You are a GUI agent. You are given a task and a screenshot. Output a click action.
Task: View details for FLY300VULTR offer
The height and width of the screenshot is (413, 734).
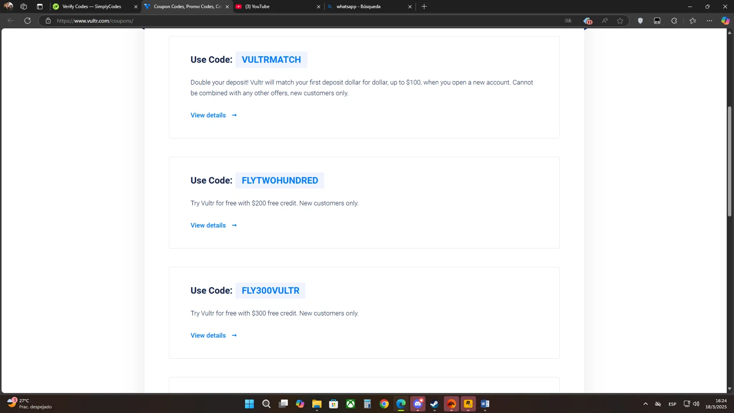[214, 335]
